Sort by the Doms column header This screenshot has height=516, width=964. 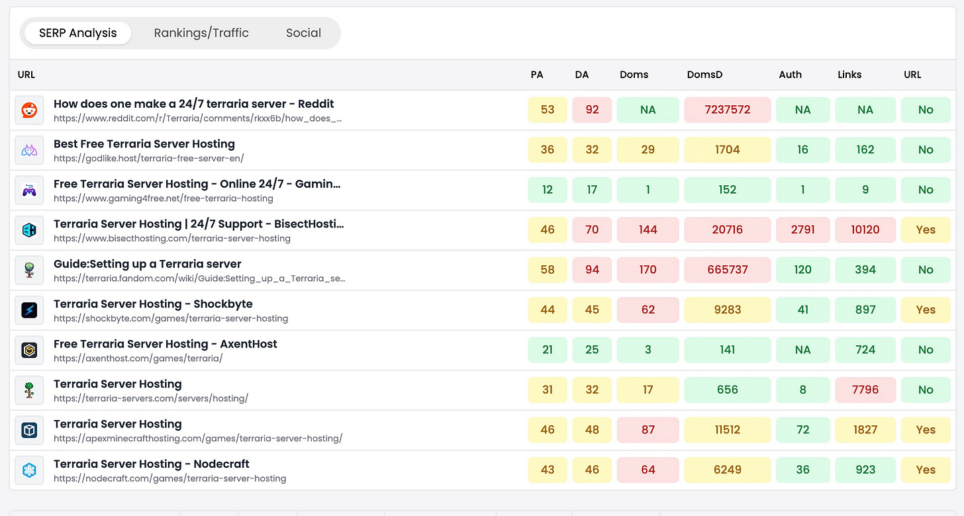click(634, 75)
